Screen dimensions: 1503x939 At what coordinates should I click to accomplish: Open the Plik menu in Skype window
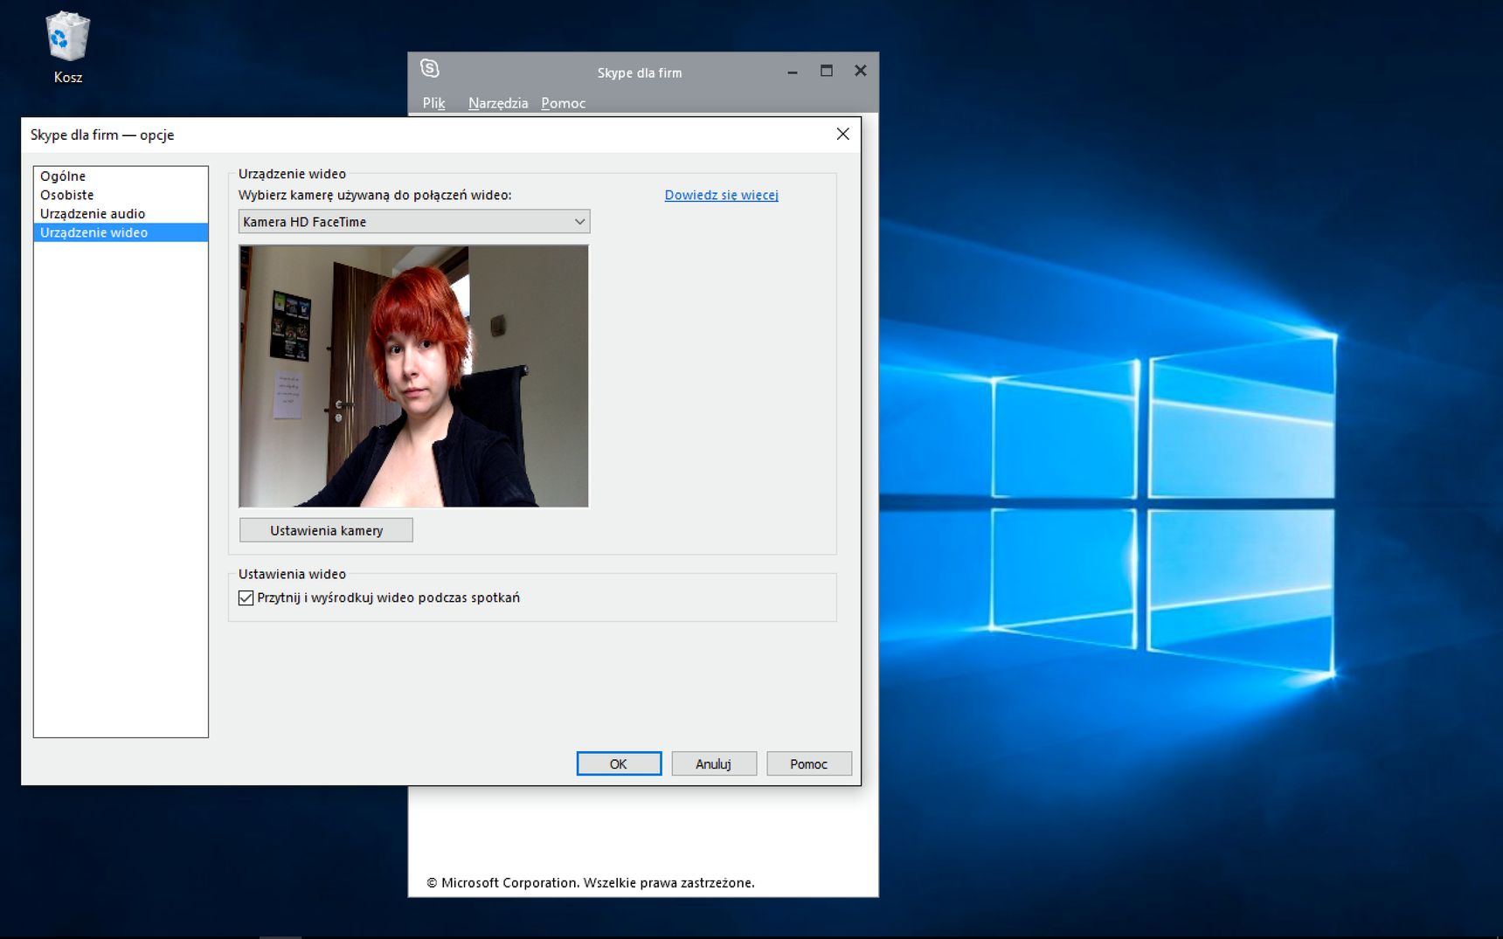click(x=433, y=103)
